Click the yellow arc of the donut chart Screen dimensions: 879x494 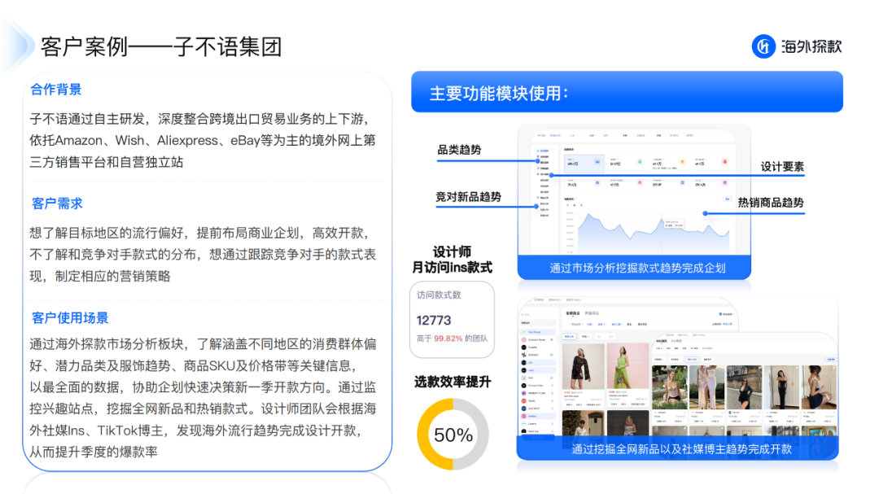[x=424, y=435]
